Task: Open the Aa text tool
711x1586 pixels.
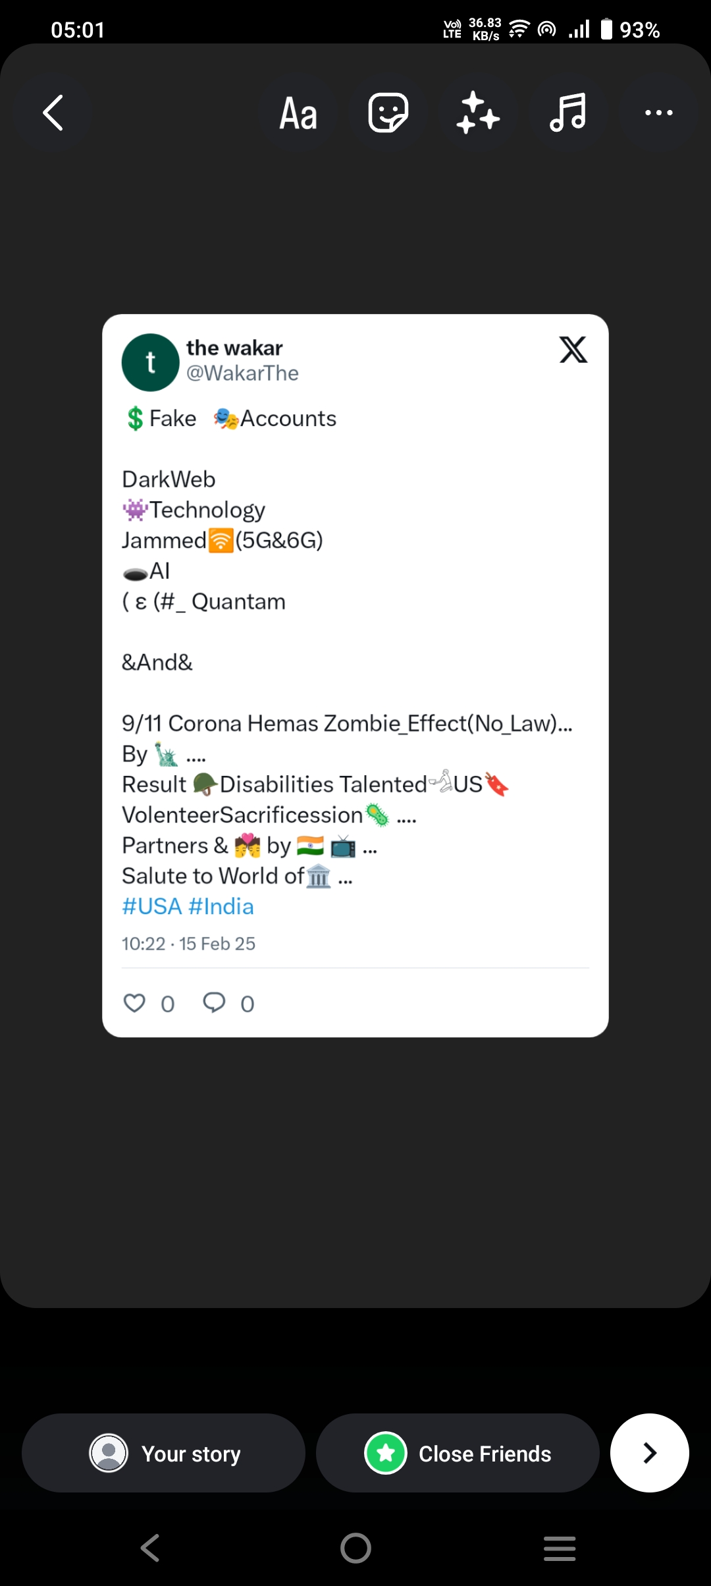Action: pos(298,113)
